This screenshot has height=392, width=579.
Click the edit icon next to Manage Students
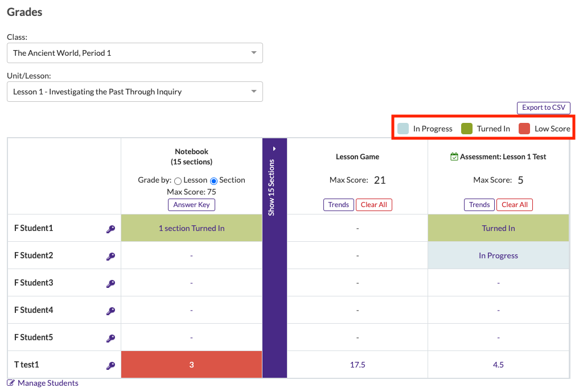[11, 383]
